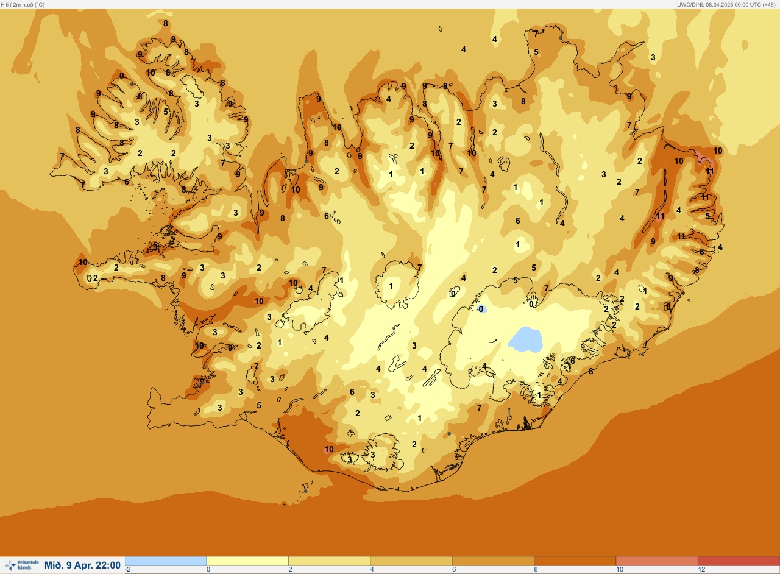Click the '-0' temperature value on the map

coord(481,310)
